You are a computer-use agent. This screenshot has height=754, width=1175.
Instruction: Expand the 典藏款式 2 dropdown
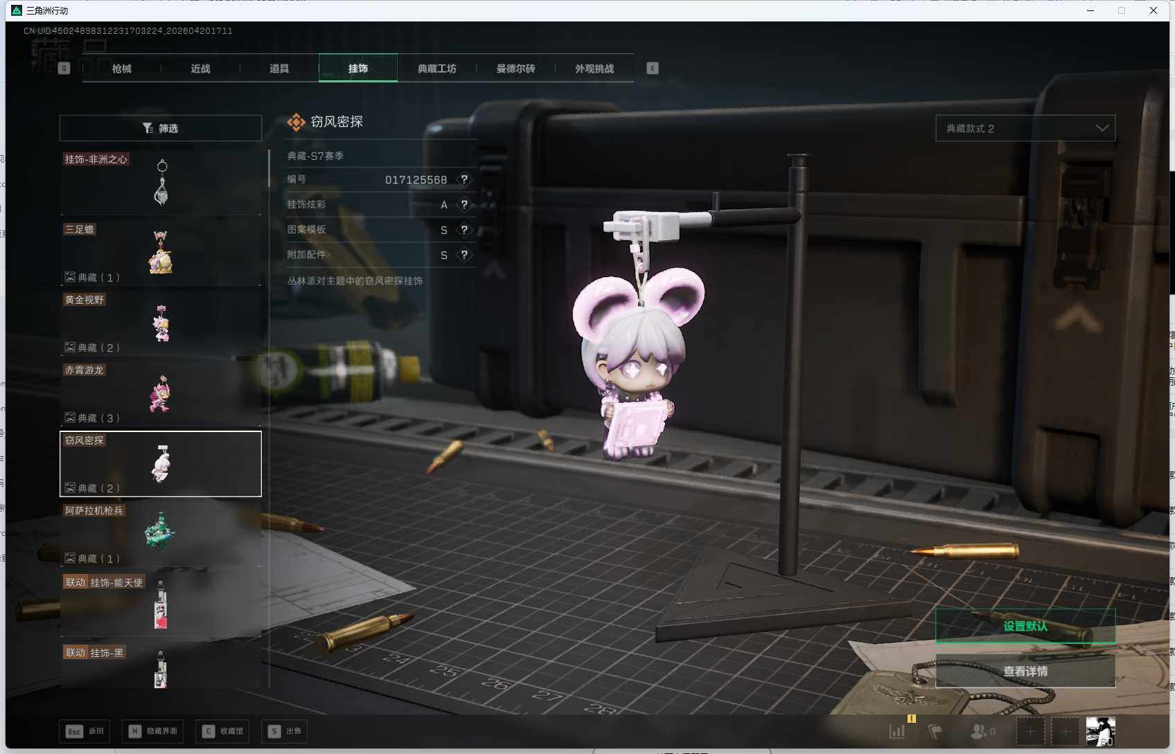pos(1025,128)
